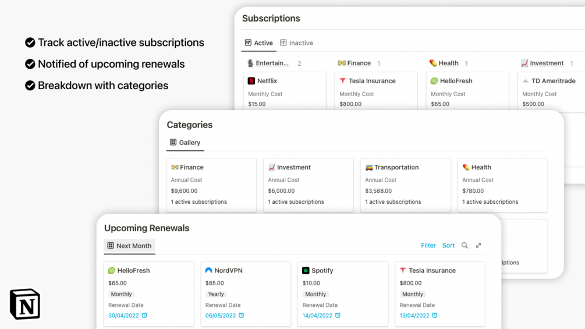Click the reminder clock icon beside 06/05/2022
This screenshot has height=329, width=585.
point(242,316)
